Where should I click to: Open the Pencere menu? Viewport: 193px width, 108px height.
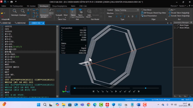(x=174, y=6)
